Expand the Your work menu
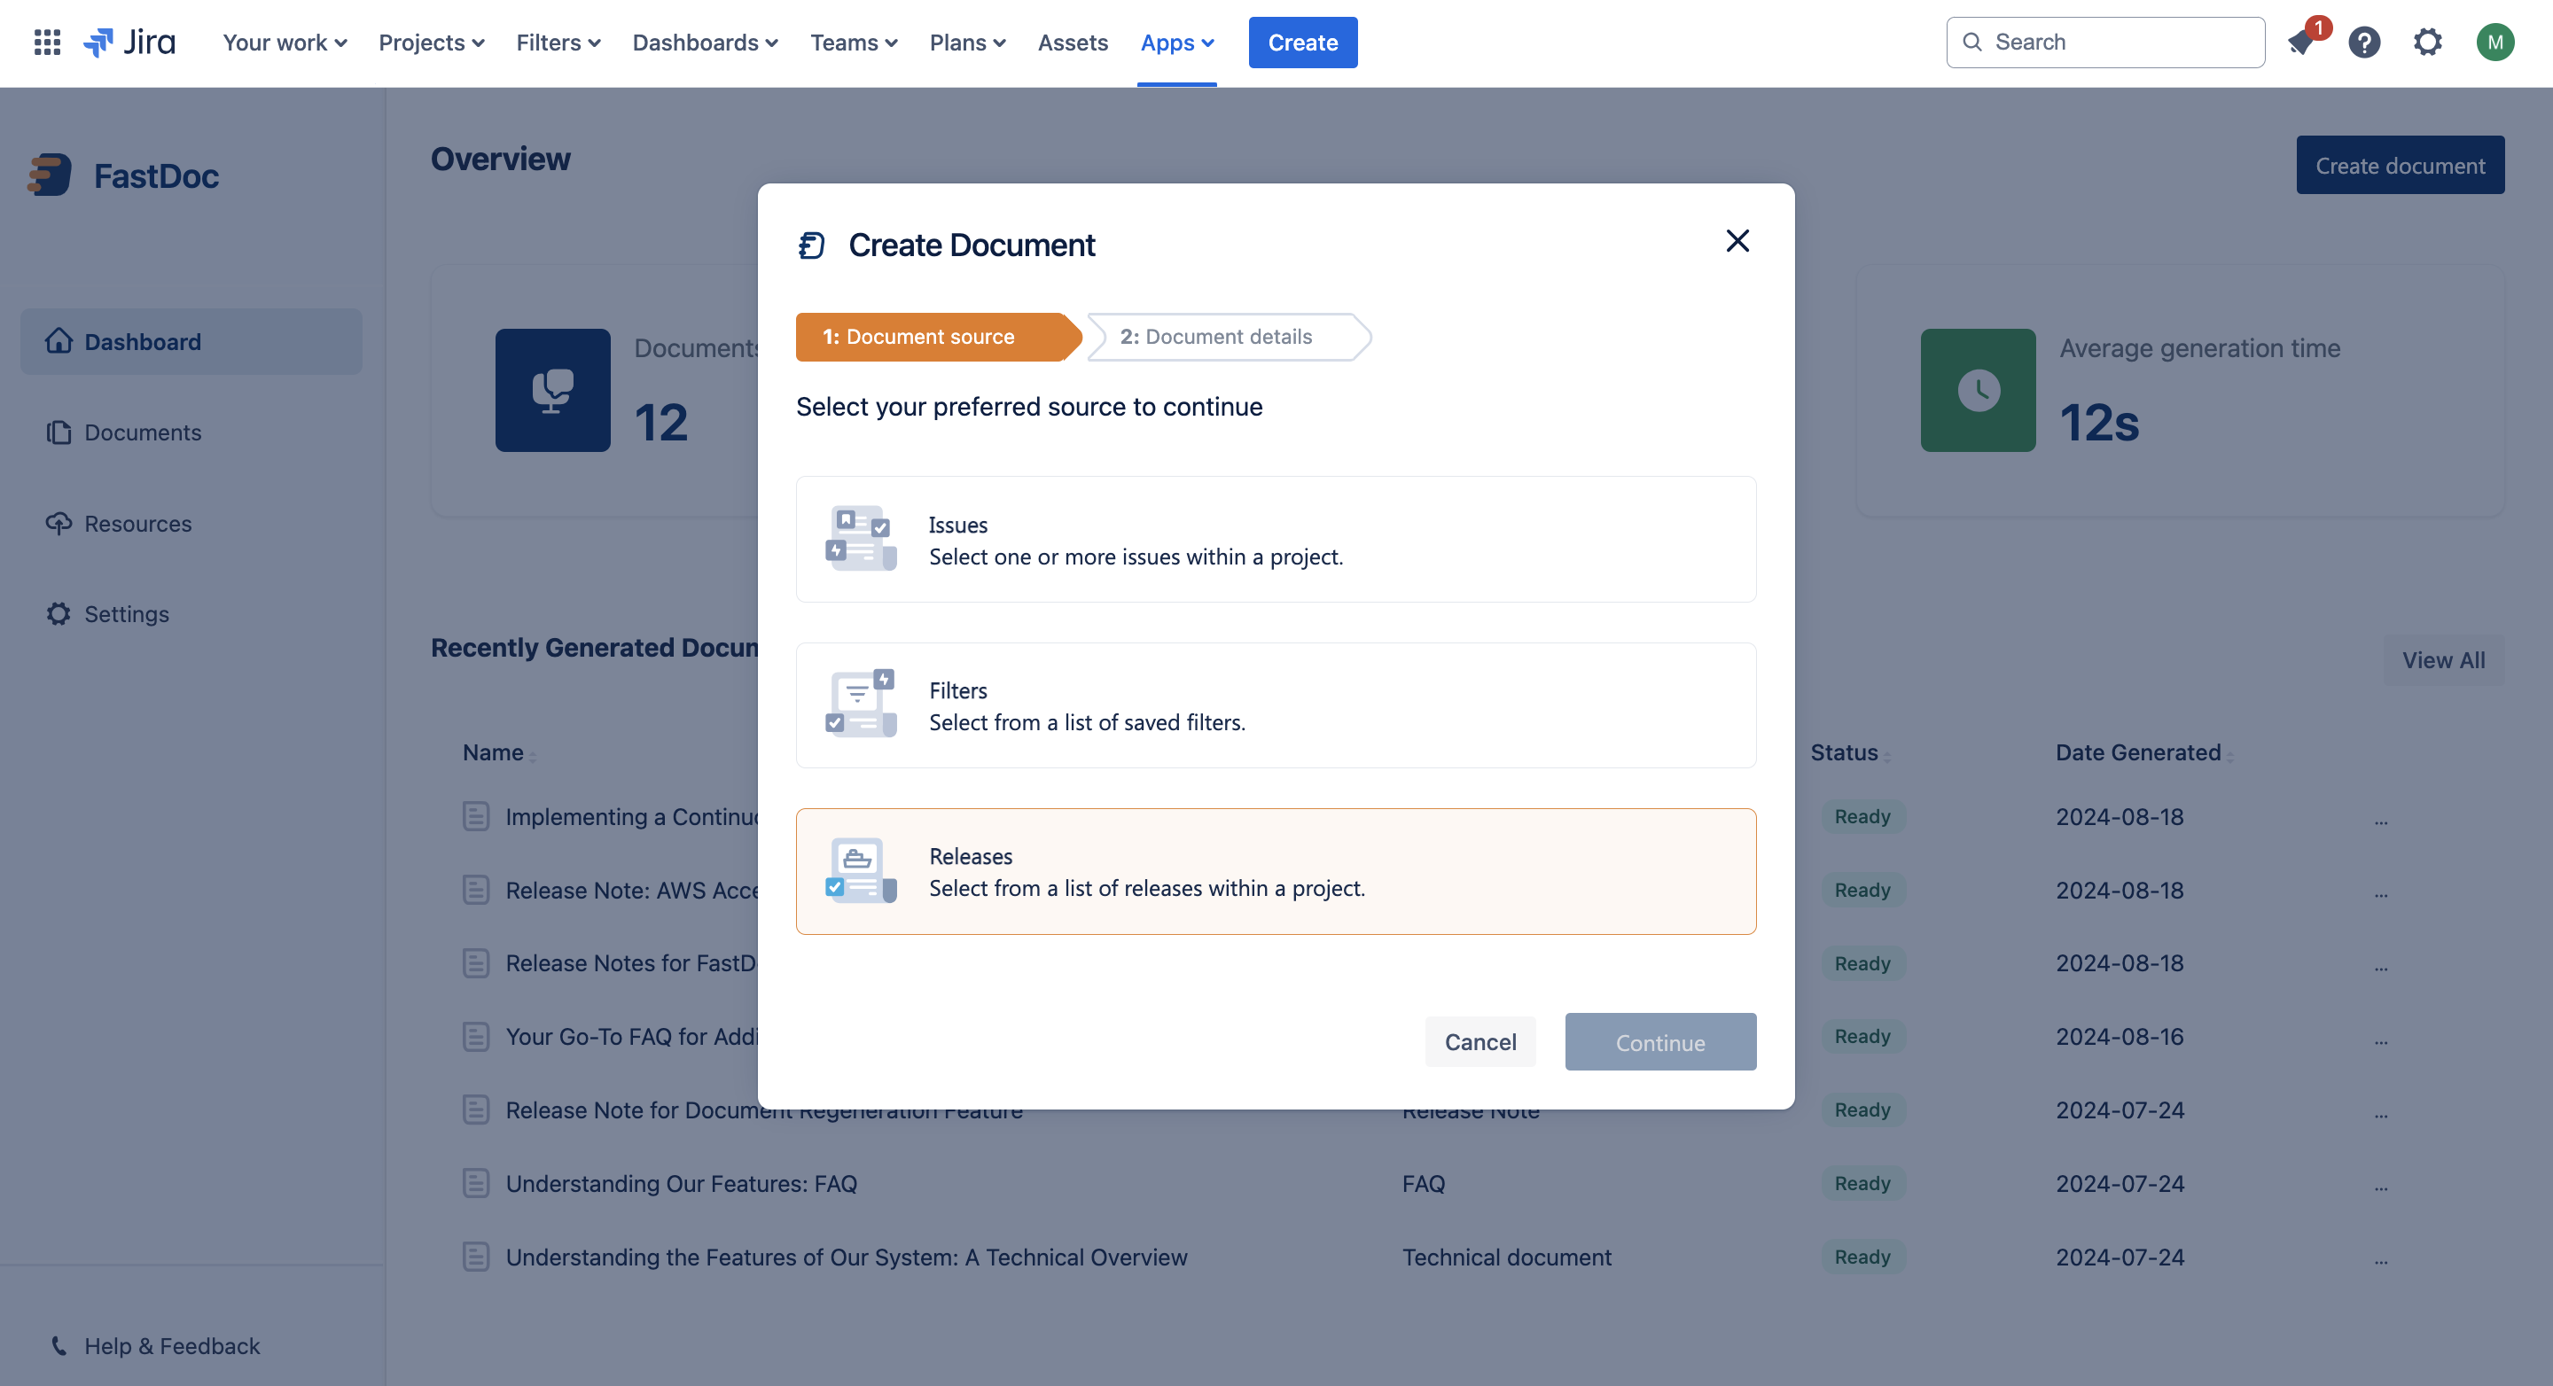Viewport: 2553px width, 1386px height. point(285,43)
